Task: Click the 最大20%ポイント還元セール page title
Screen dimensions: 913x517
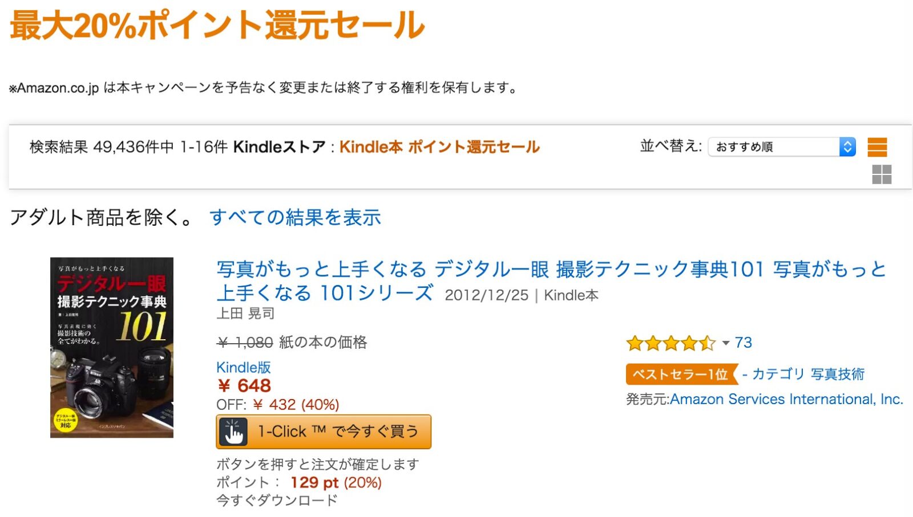Action: [217, 26]
